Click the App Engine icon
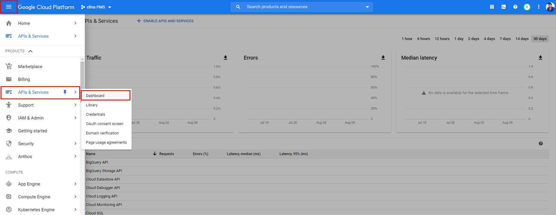 9,184
